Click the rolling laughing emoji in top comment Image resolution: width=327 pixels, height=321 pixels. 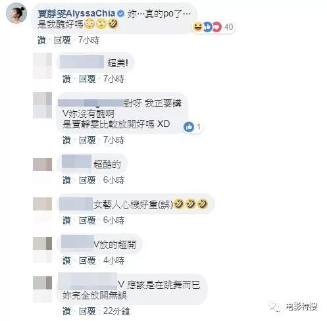click(113, 24)
